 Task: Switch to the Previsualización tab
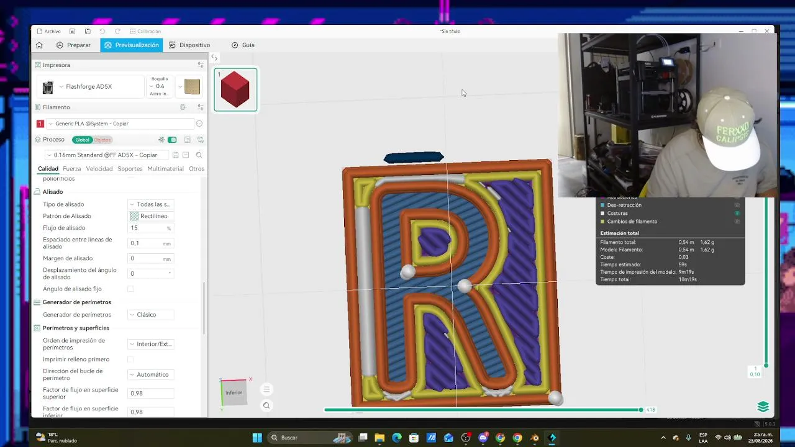(132, 45)
